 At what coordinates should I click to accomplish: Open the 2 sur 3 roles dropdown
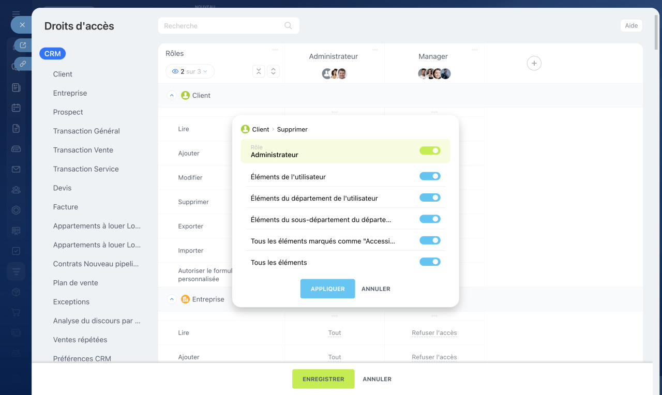click(190, 71)
